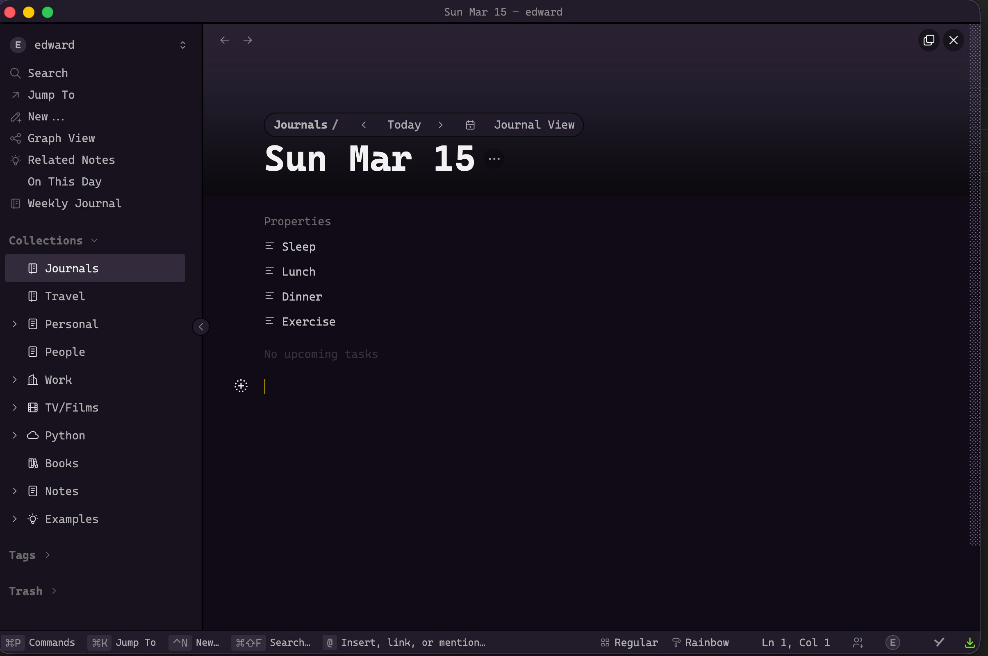Click the dotted plus block icon
Image resolution: width=988 pixels, height=656 pixels.
[241, 386]
